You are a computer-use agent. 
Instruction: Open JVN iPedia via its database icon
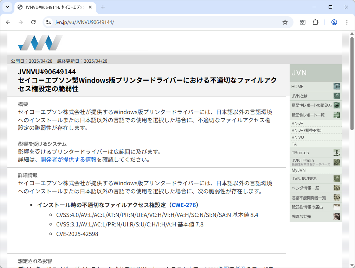tap(337, 162)
